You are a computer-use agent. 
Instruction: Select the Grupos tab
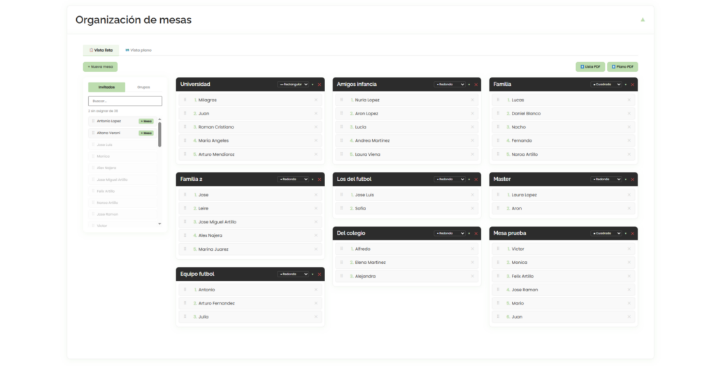[143, 87]
